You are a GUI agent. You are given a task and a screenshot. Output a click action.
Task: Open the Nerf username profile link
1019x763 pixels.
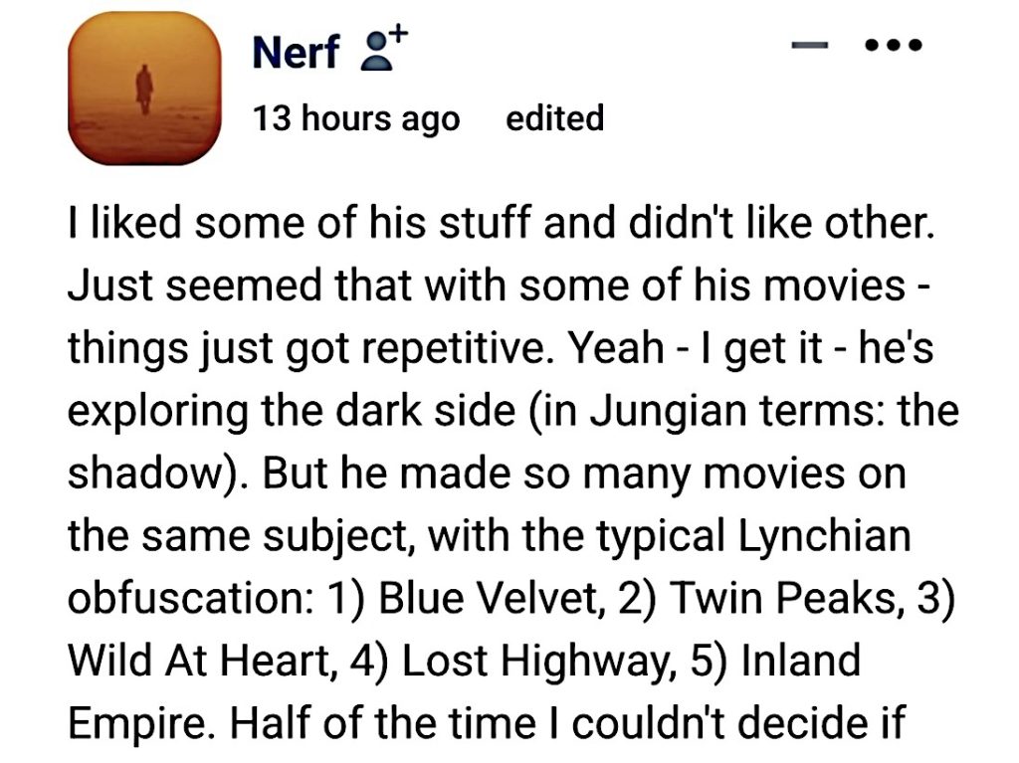(x=296, y=52)
